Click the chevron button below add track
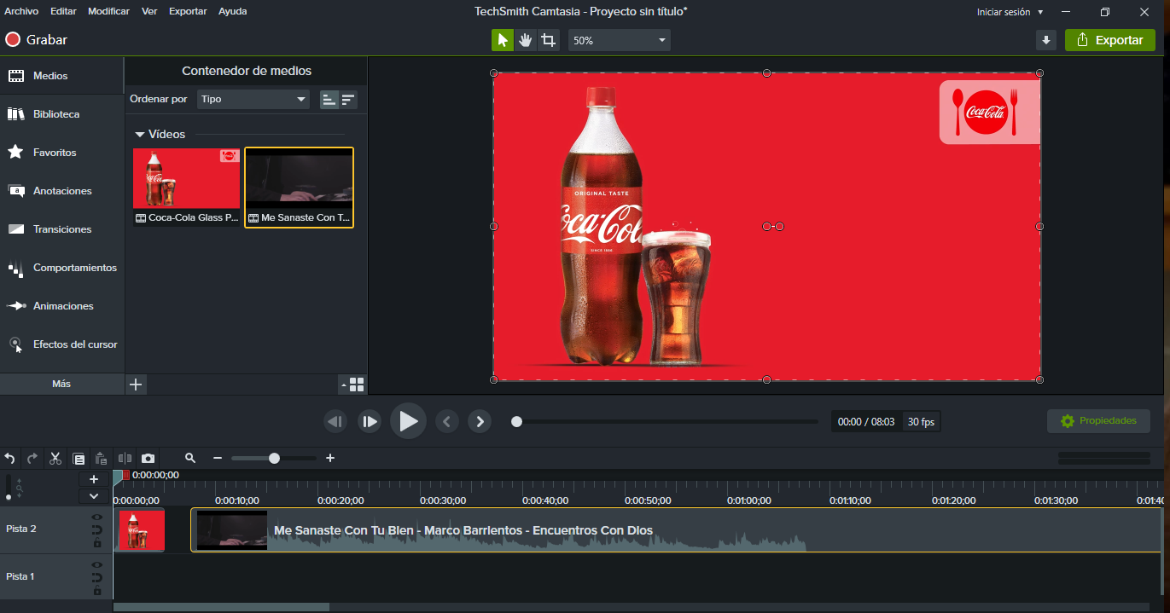This screenshot has height=613, width=1170. pos(94,496)
